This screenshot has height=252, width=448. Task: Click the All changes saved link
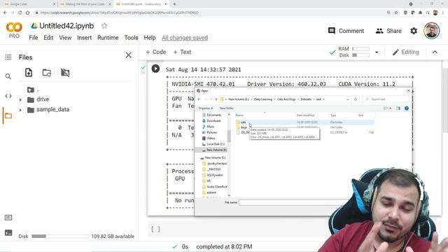185,38
